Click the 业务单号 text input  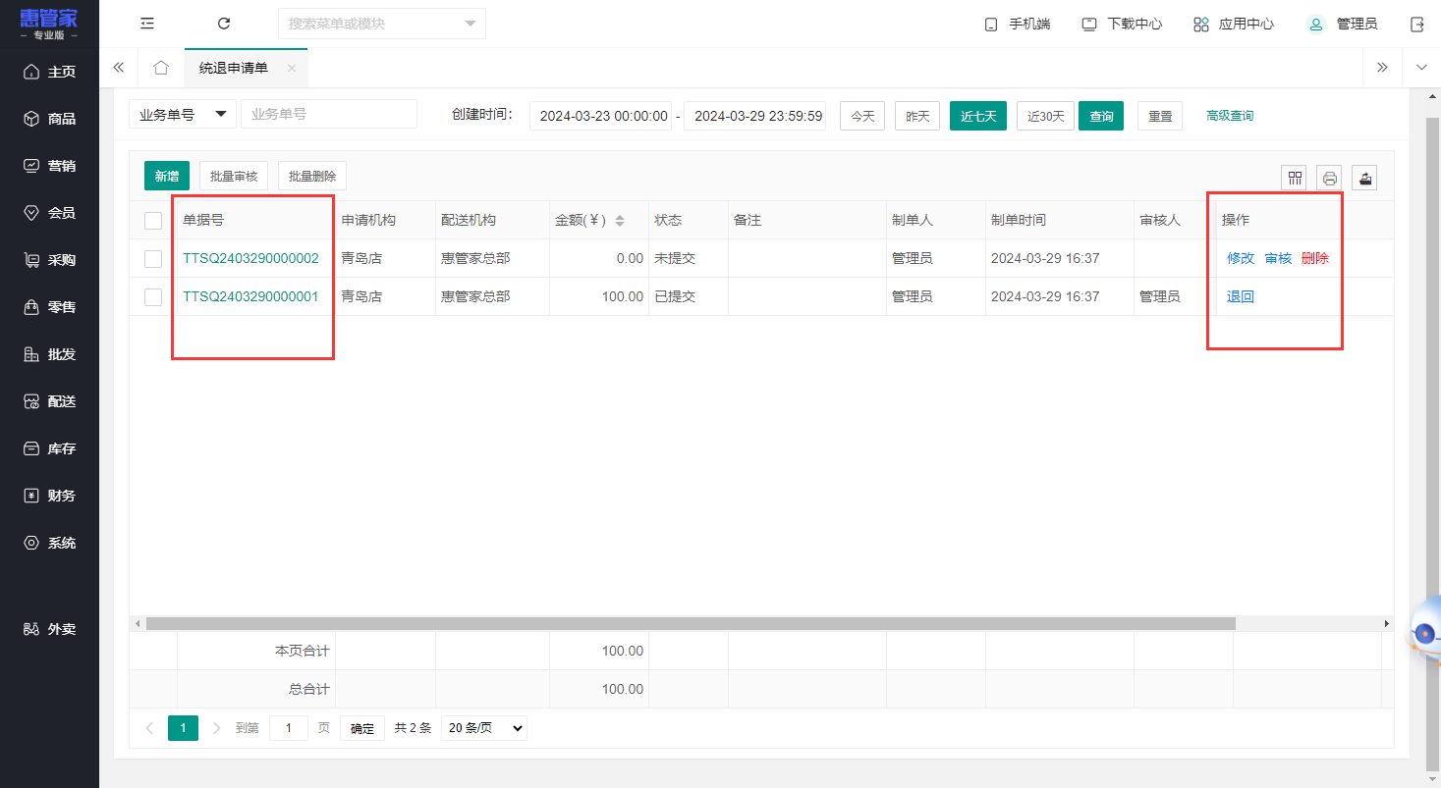pos(329,114)
